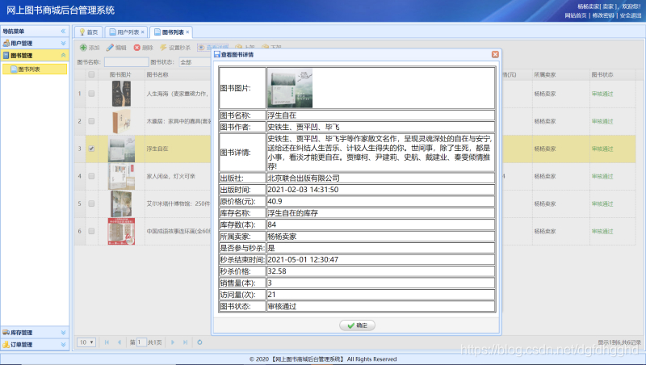Open the page size dropdown showing 10
Image resolution: width=646 pixels, height=365 pixels.
(86, 342)
